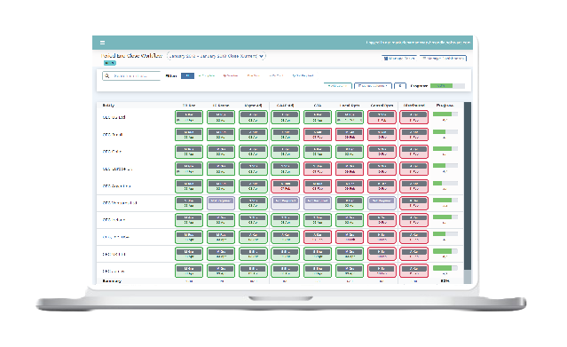The height and width of the screenshot is (347, 567).
Task: Open the Not Required Consol Oprn cell for Venezuela
Action: pos(382,203)
